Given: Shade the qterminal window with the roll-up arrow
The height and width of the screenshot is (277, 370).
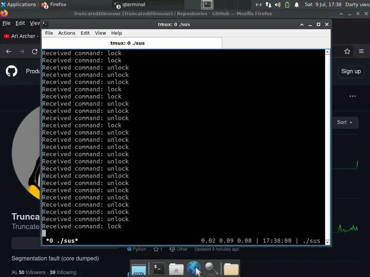Looking at the screenshot, I should 302,24.
